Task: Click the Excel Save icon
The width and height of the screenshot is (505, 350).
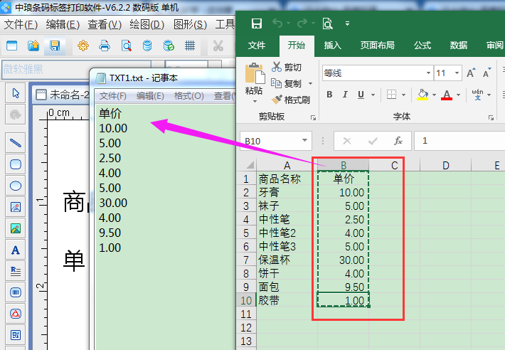Action: [x=256, y=23]
